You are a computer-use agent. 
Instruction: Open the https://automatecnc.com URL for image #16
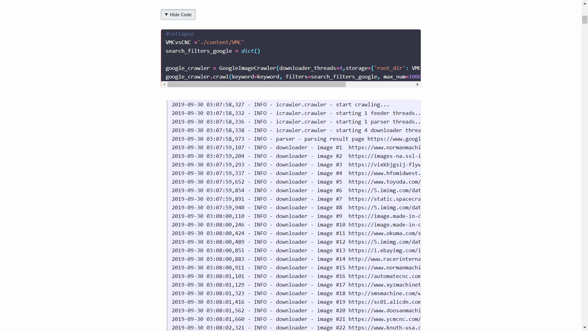[x=385, y=276]
